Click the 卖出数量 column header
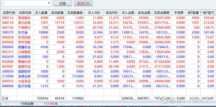 (x=57, y=13)
